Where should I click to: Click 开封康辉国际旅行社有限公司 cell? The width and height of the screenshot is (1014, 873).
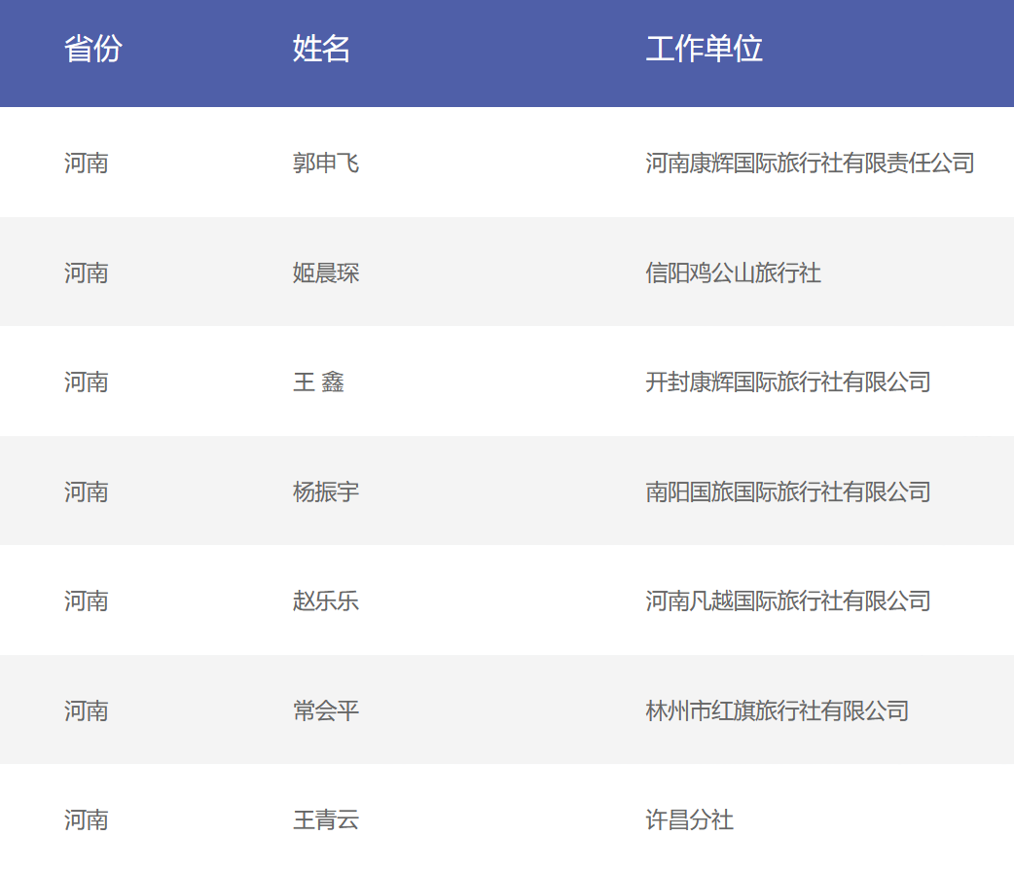coord(787,382)
